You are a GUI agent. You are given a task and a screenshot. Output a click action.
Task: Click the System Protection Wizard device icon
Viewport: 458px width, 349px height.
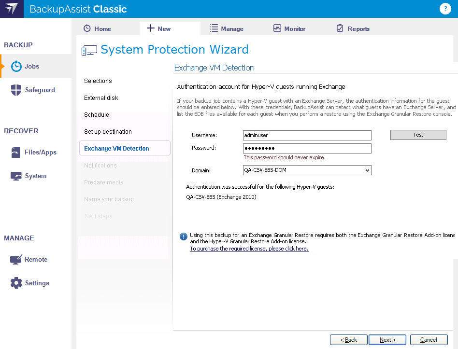(89, 50)
